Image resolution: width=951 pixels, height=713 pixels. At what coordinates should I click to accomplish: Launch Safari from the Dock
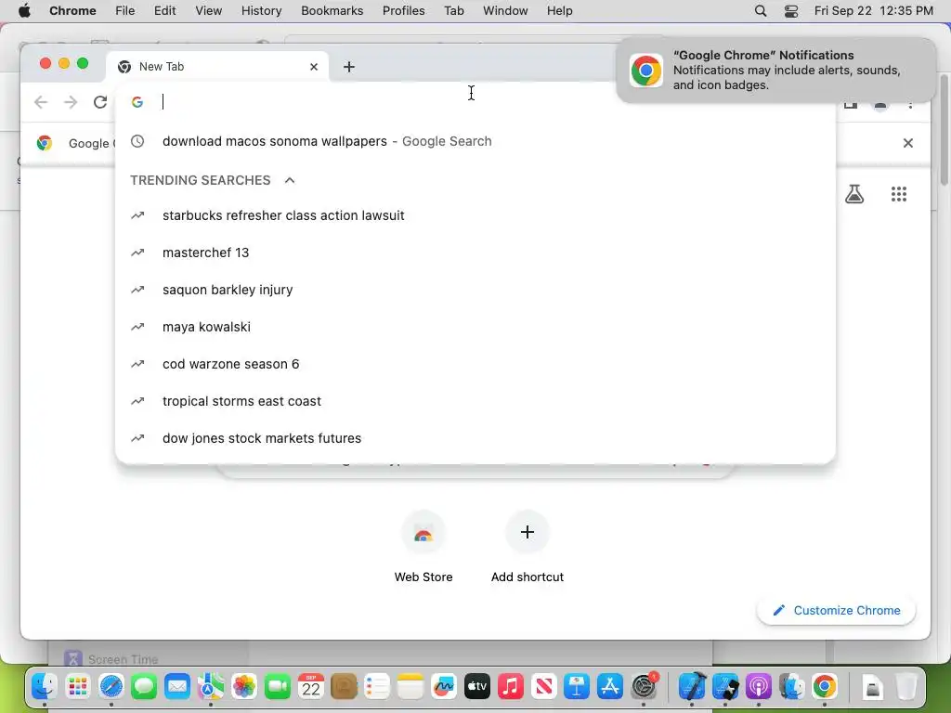(111, 686)
